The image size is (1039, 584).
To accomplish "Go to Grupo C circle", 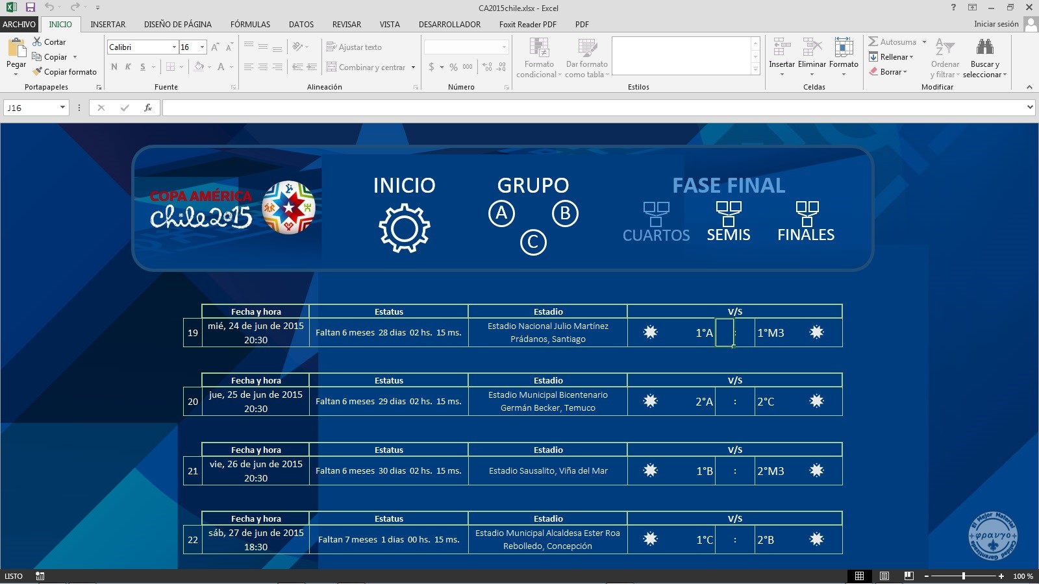I will pyautogui.click(x=533, y=243).
